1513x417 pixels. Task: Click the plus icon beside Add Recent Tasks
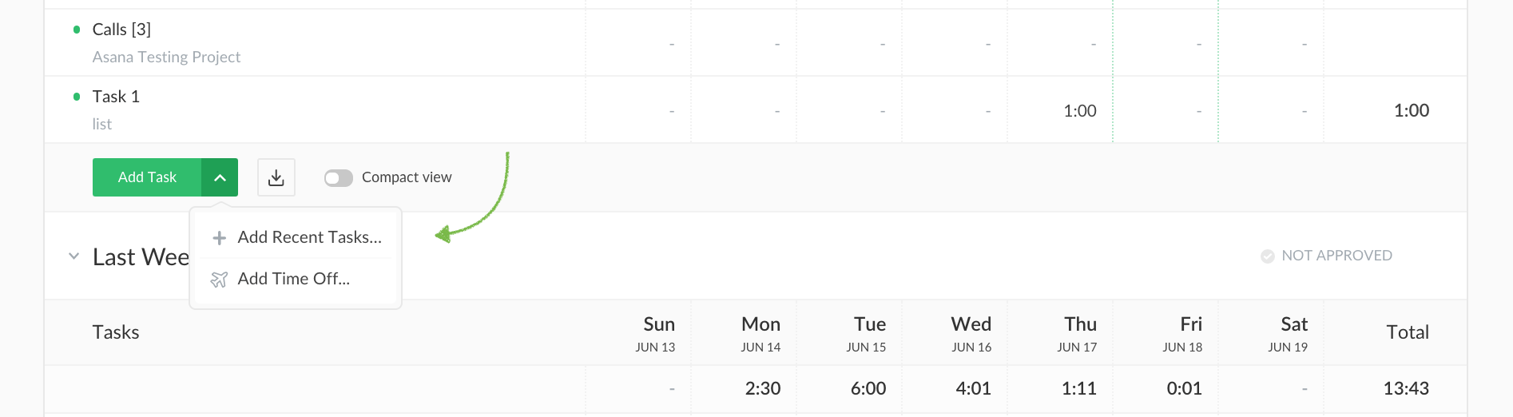tap(219, 238)
